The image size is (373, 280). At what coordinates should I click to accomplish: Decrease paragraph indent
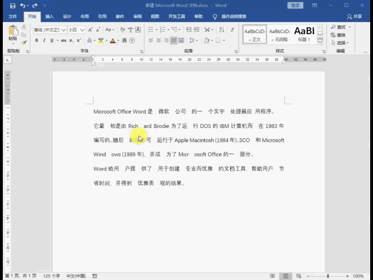coord(189,29)
